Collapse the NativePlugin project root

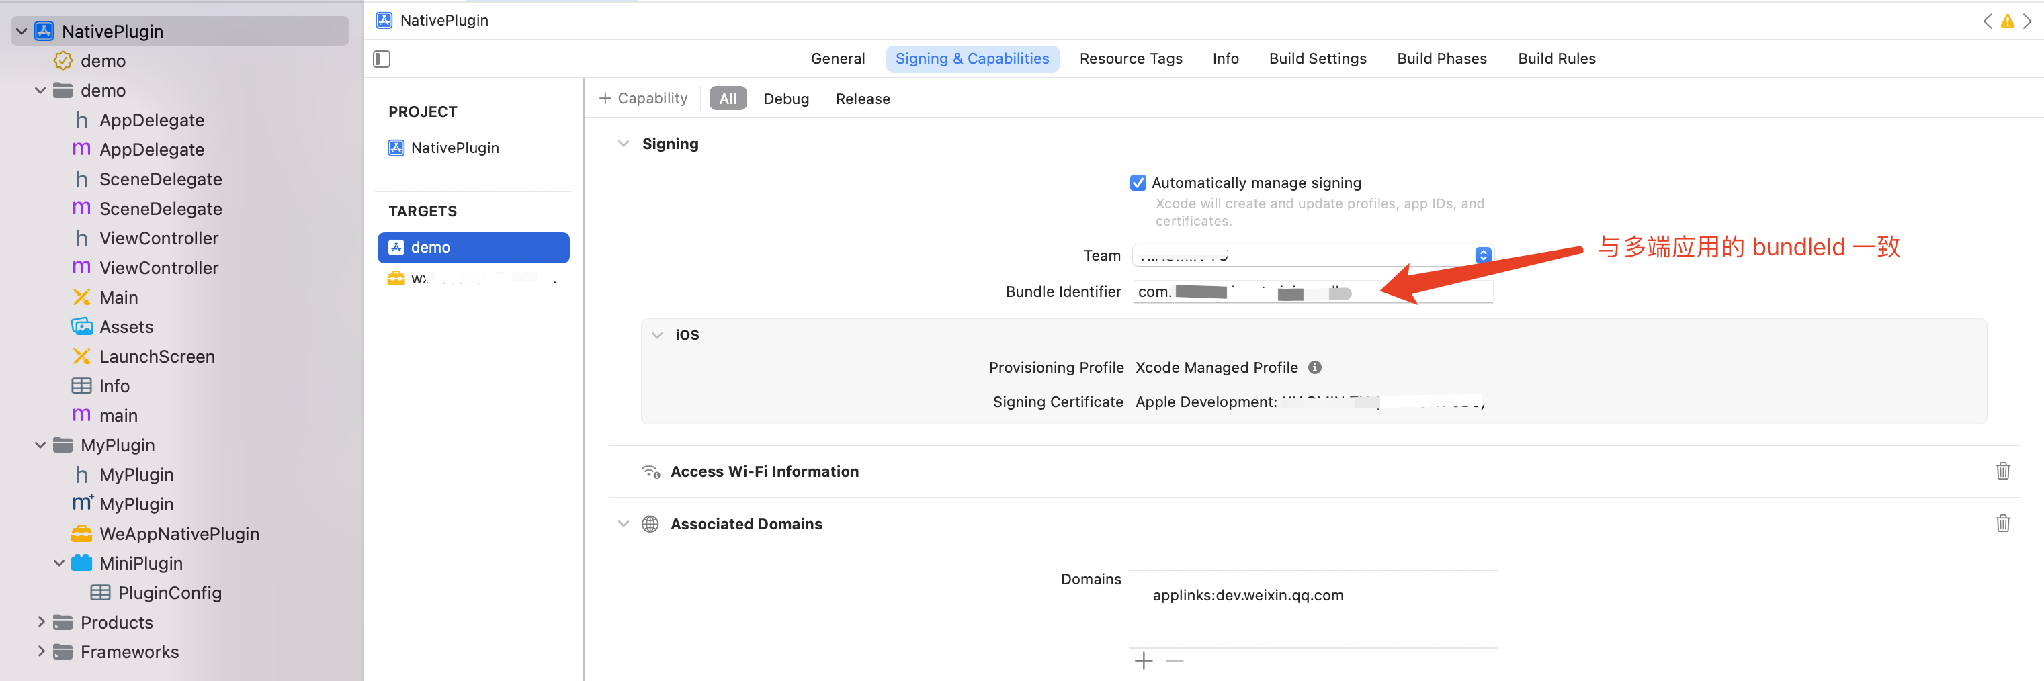click(x=22, y=32)
